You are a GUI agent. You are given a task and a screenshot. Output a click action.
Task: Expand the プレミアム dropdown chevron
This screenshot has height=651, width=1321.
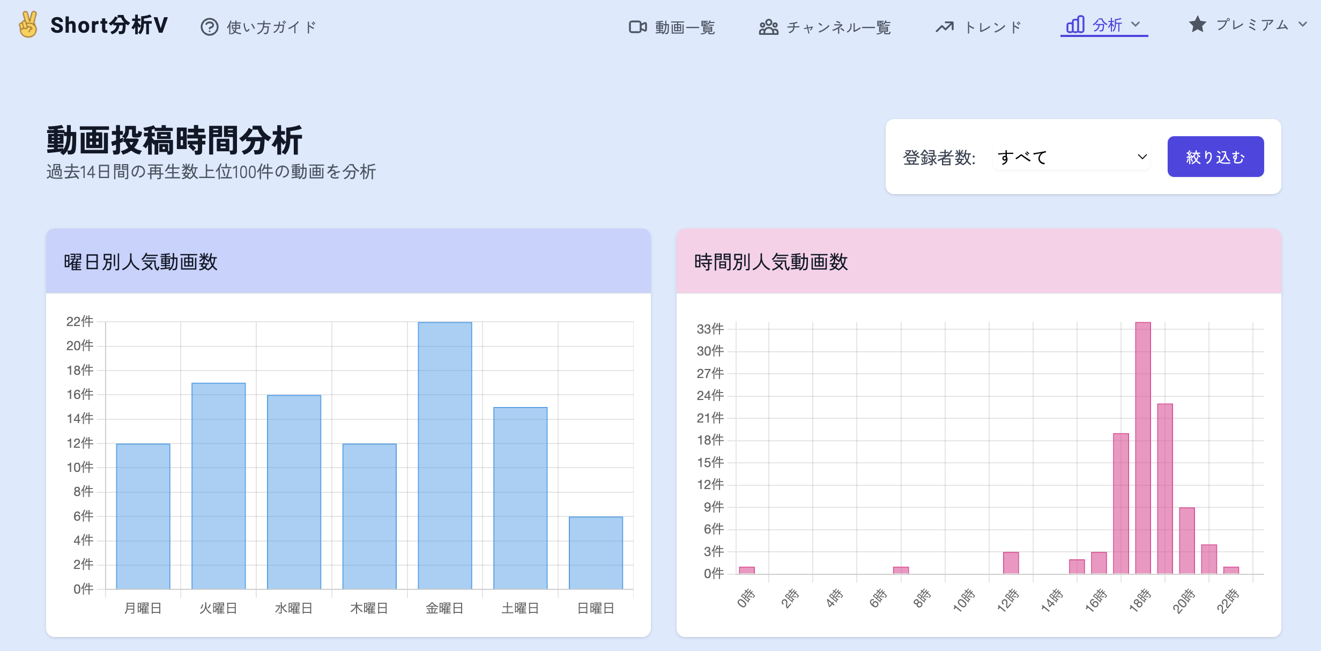[x=1303, y=24]
